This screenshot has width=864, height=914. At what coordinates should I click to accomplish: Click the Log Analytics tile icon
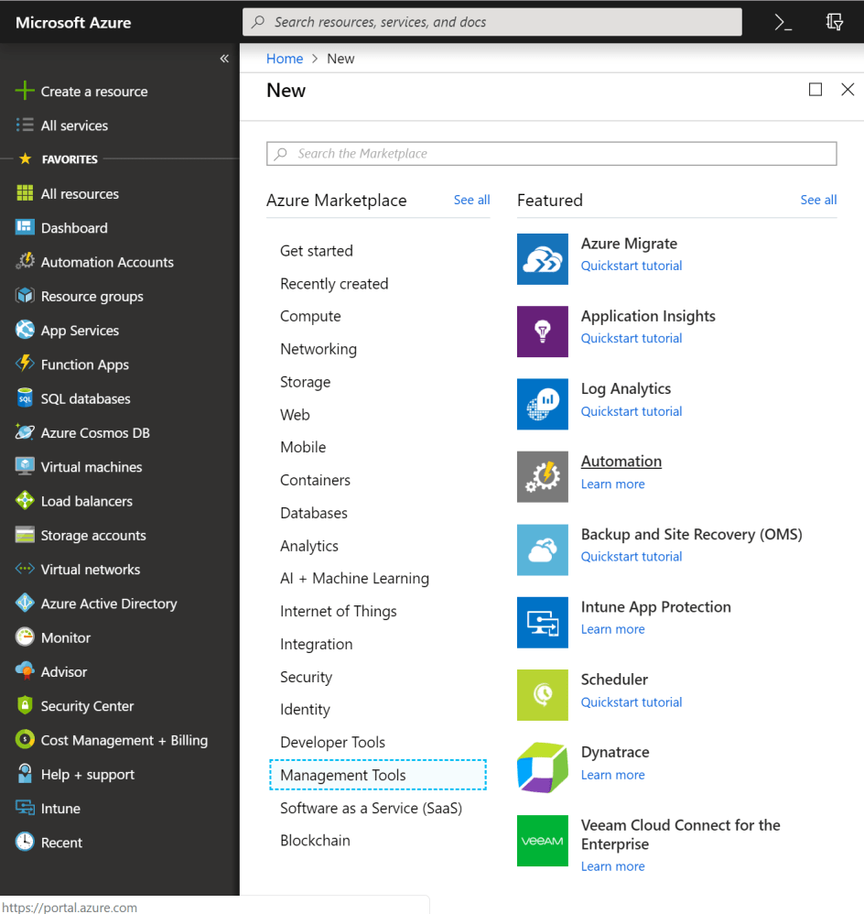542,404
